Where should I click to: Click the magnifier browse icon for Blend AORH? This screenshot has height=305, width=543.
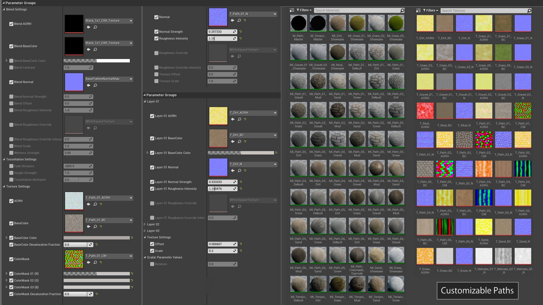[x=95, y=27]
